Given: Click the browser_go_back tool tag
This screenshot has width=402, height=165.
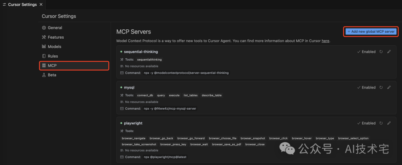Looking at the screenshot, I should coord(161,138).
